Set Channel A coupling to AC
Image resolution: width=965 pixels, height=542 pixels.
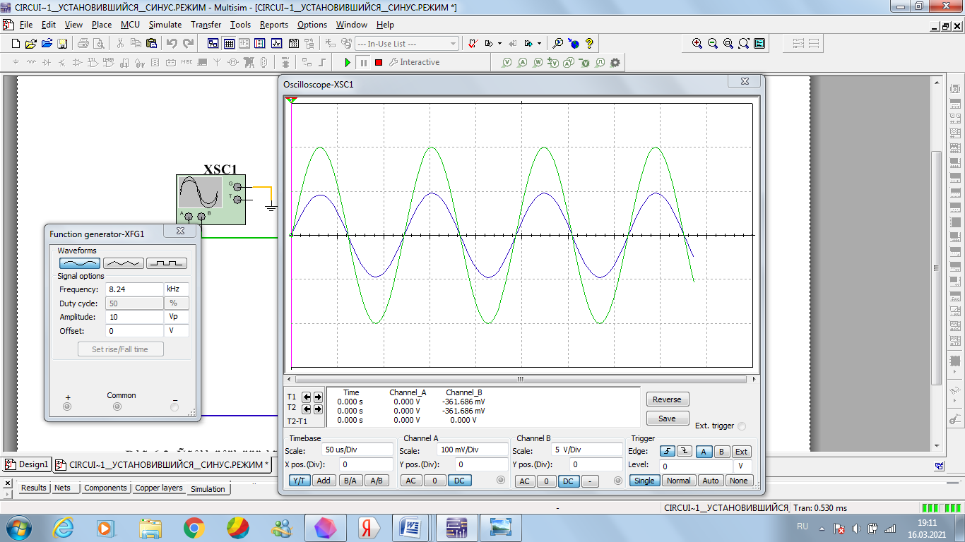coord(410,481)
